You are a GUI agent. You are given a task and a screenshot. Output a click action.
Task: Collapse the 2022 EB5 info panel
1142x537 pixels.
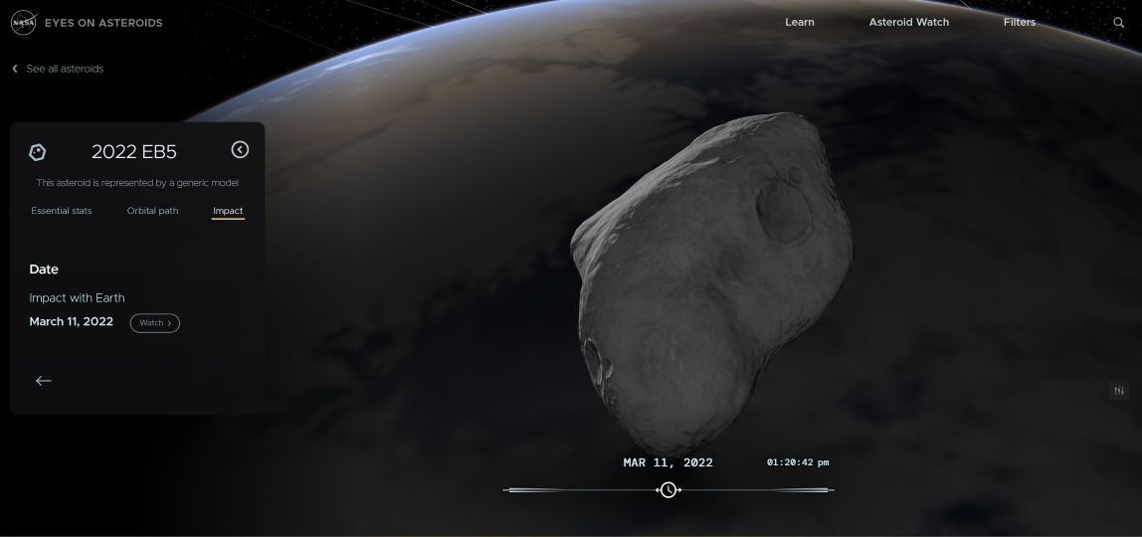(240, 149)
